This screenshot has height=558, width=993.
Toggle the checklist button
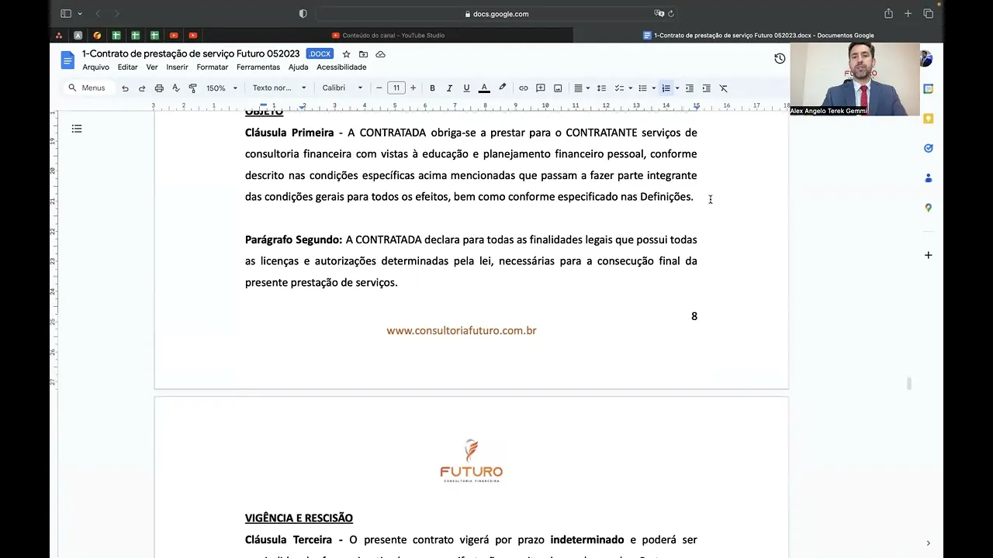point(619,88)
